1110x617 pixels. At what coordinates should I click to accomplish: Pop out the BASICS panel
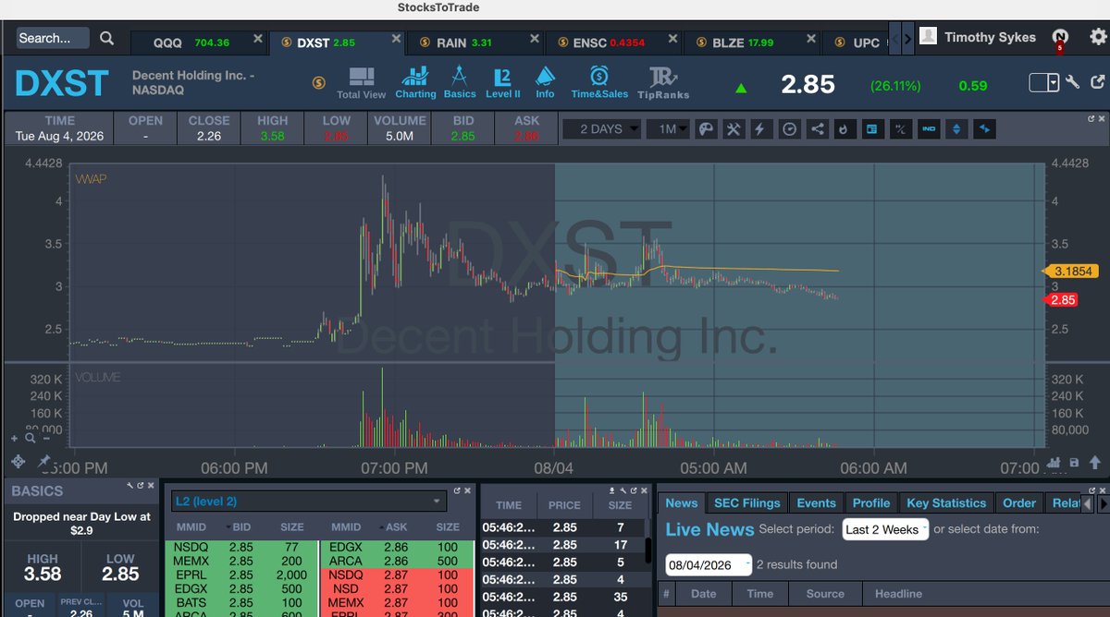coord(141,485)
